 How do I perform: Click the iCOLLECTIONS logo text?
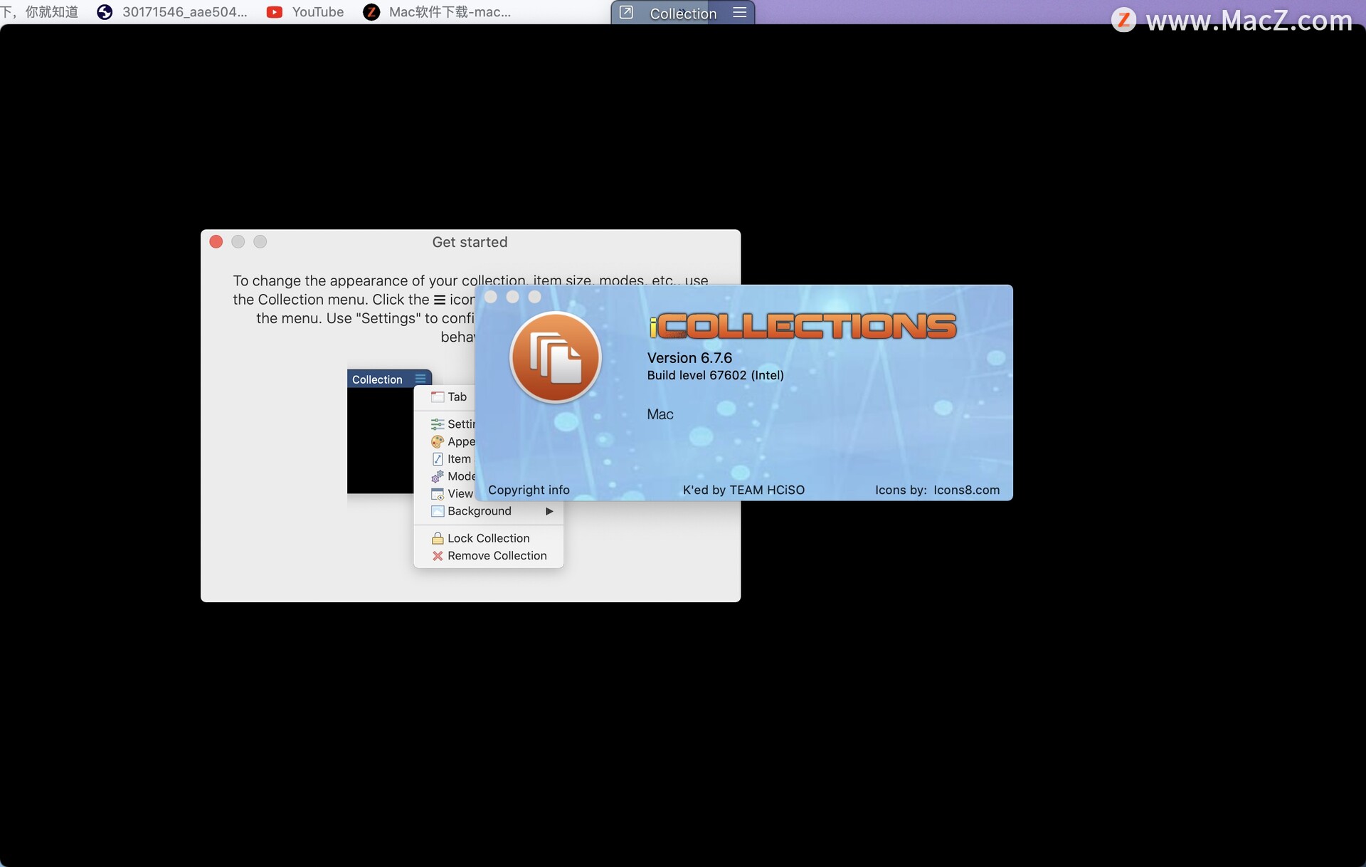(x=803, y=326)
